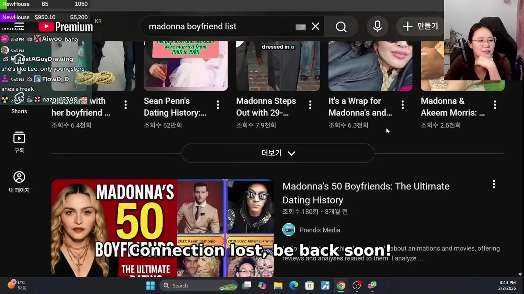
Task: Open options menu for Madonna's 50 Boyfriends video
Action: coord(494,184)
